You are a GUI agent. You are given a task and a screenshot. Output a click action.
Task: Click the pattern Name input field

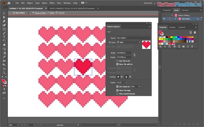[x=133, y=38]
